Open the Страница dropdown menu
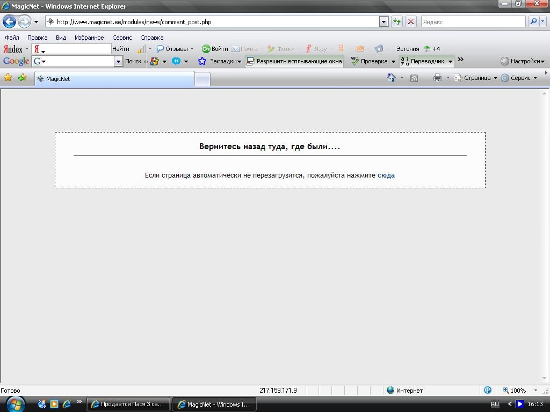Image resolution: width=550 pixels, height=412 pixels. coord(475,78)
